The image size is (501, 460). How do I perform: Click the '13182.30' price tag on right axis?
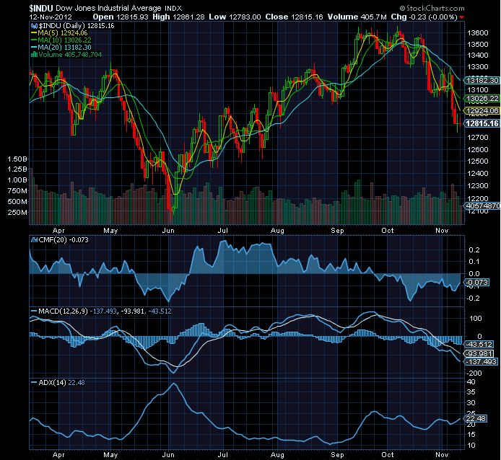coord(482,81)
